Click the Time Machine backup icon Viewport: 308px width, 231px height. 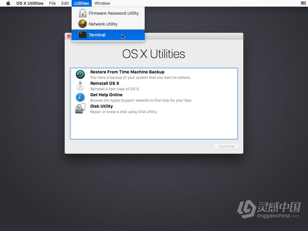click(80, 74)
